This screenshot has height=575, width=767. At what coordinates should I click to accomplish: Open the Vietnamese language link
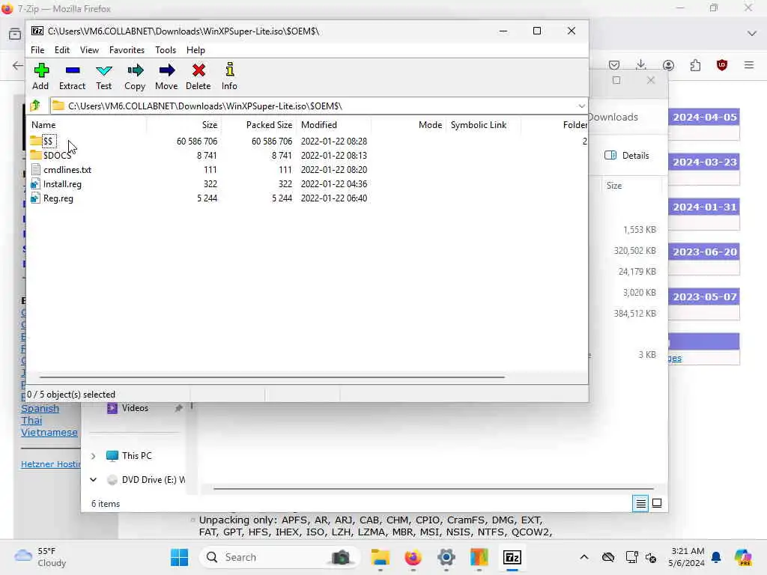[x=49, y=432]
